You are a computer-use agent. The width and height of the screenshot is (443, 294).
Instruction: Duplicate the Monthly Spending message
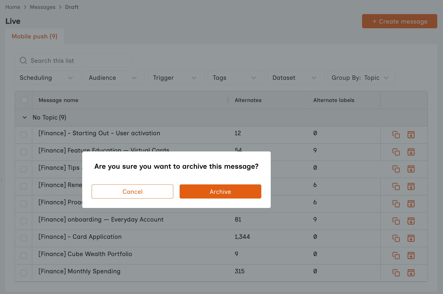(396, 273)
